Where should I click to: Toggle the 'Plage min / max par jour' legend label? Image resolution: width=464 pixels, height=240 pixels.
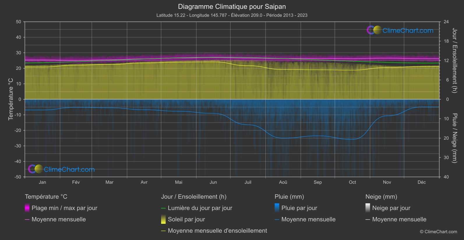64,208
